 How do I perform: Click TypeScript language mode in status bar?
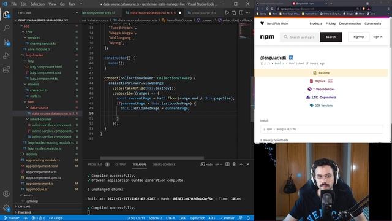197,218
